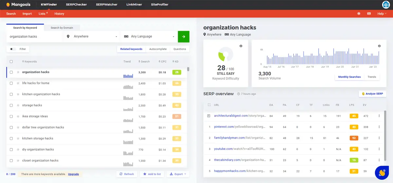Click the featured snippet icon for architecturaldigest

(x=209, y=116)
